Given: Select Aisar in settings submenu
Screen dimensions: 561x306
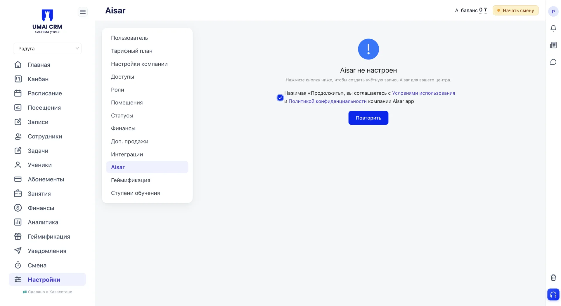Looking at the screenshot, I should (147, 167).
